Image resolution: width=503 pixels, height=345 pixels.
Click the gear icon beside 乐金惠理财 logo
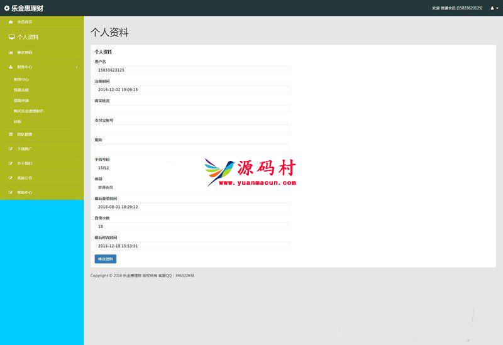coord(7,8)
